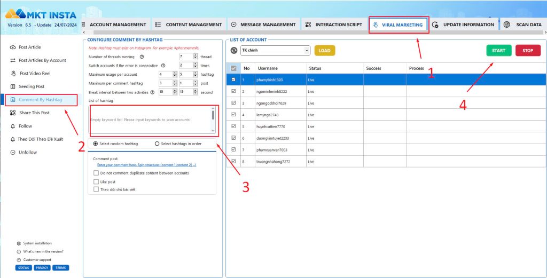This screenshot has height=278, width=547.
Task: Open Share This Post section
Action: pyautogui.click(x=30, y=113)
